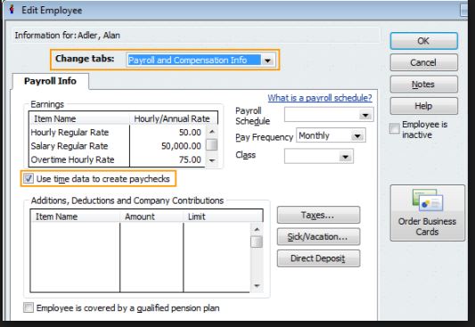Check Employee is inactive box
The width and height of the screenshot is (475, 327).
[x=395, y=128]
